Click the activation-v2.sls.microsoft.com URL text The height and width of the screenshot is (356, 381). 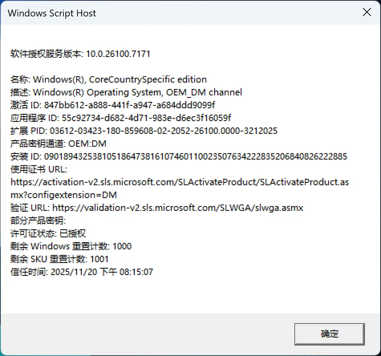tap(180, 182)
